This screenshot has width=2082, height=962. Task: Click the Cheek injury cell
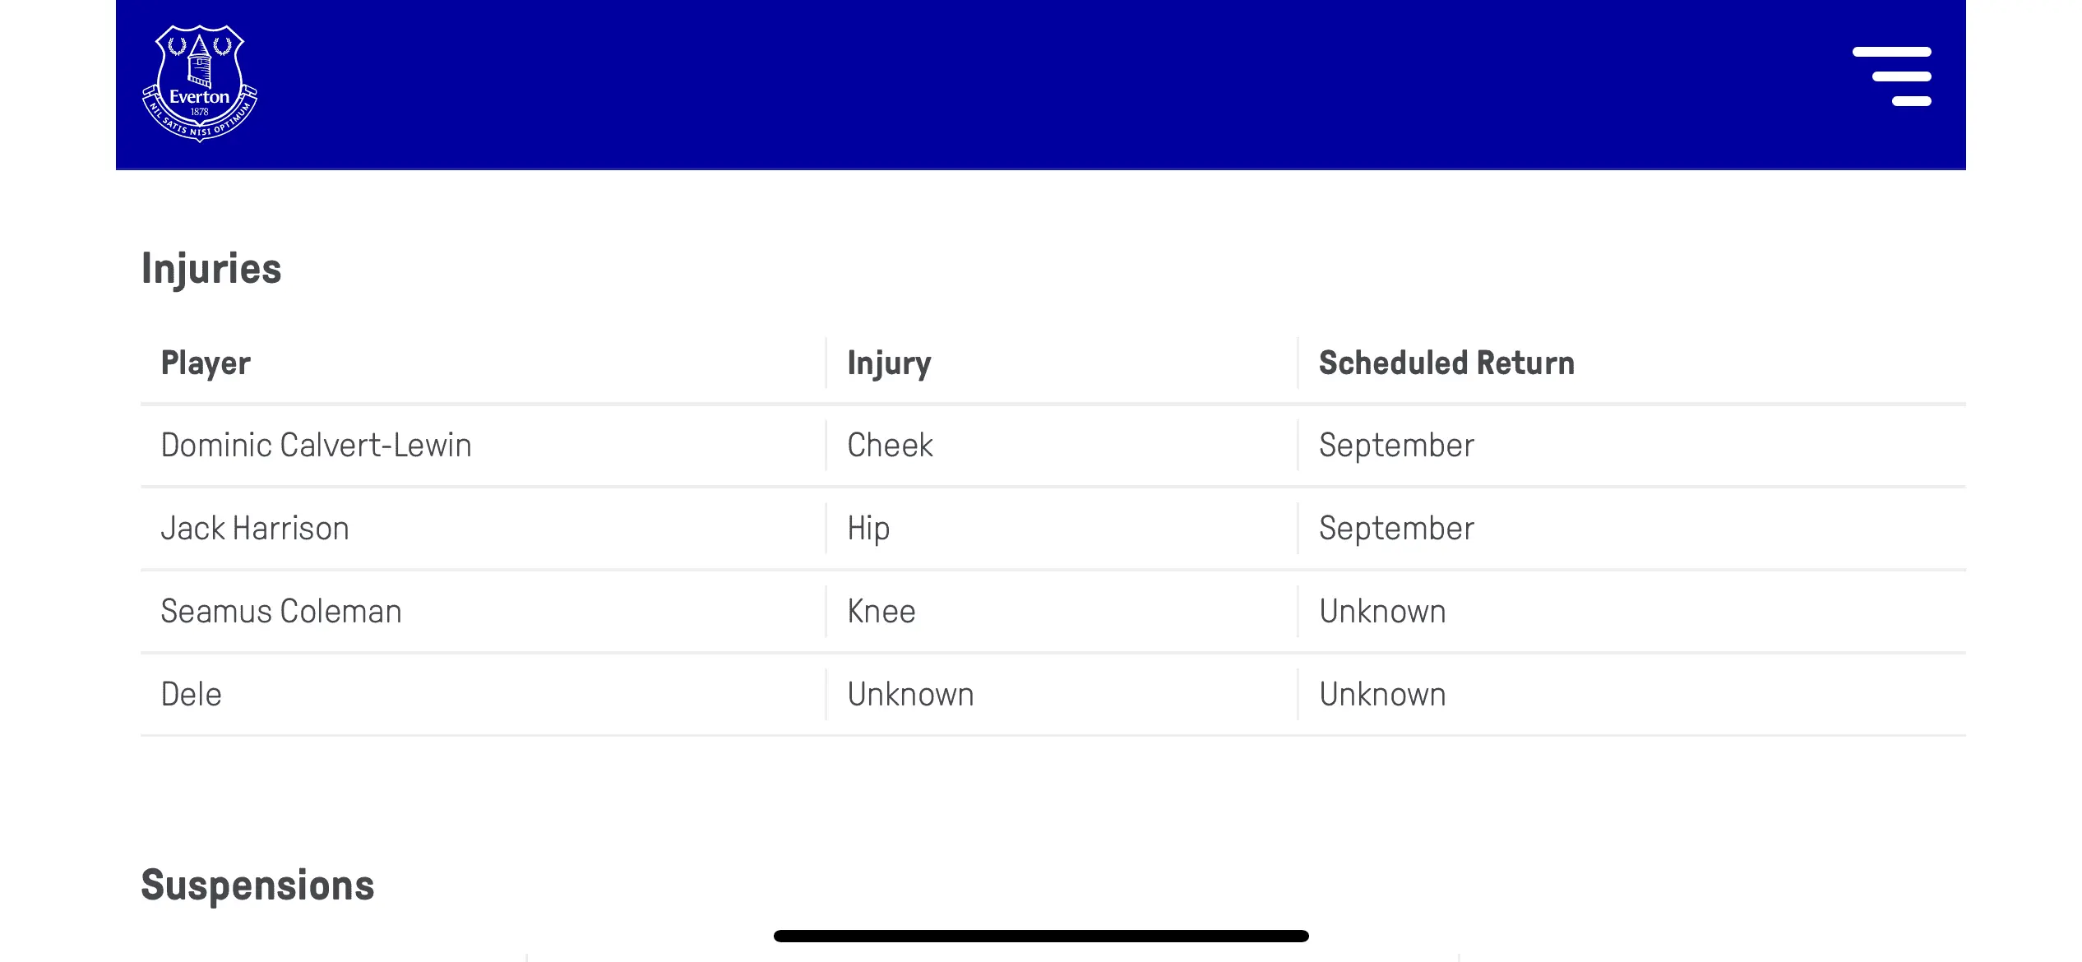[x=890, y=446]
